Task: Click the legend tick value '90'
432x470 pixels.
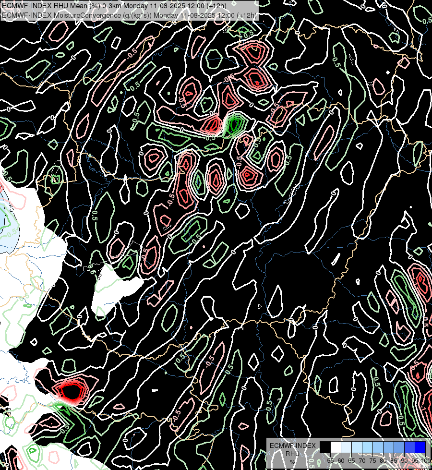Action: click(x=404, y=461)
